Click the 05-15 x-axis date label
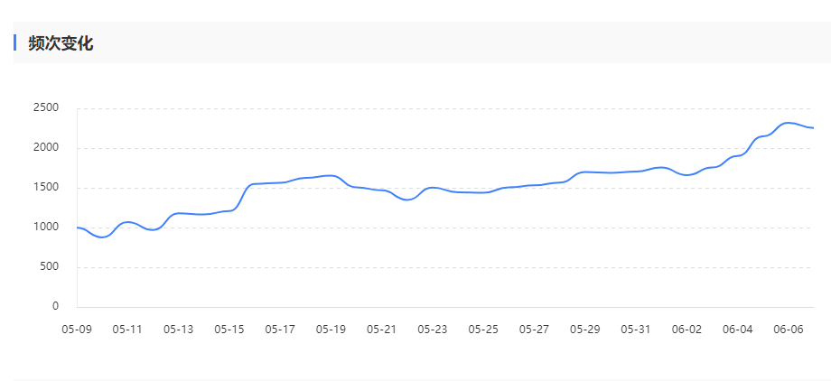 tap(229, 330)
